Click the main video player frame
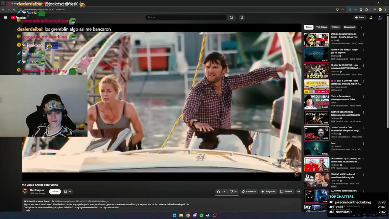Screen dimensions: 389x219 coord(161,102)
